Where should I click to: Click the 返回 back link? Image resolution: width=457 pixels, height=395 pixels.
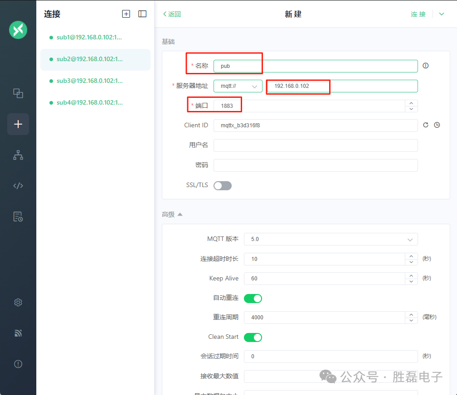coord(172,14)
